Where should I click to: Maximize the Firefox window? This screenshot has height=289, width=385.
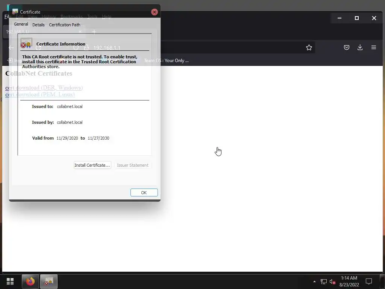point(357,18)
